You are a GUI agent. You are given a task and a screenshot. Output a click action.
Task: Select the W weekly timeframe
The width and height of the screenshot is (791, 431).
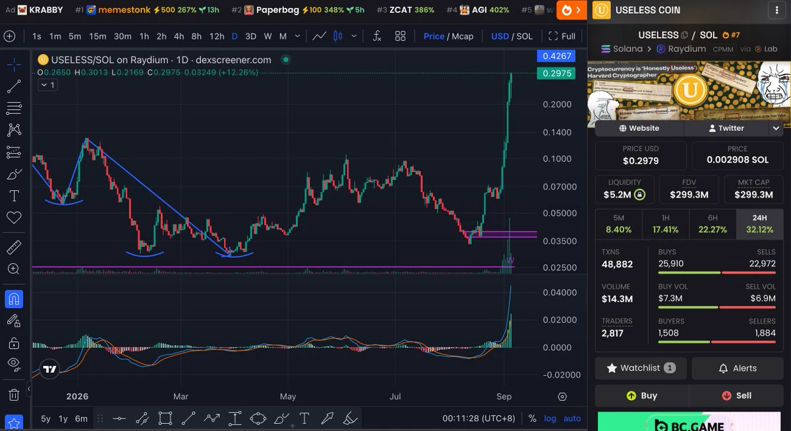pyautogui.click(x=268, y=36)
